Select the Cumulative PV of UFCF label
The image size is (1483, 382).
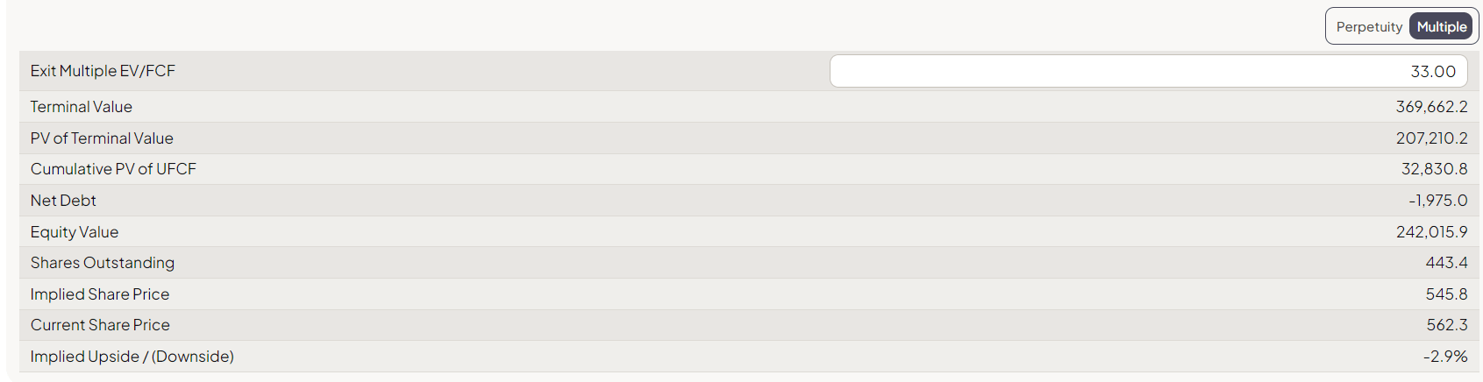coord(113,169)
